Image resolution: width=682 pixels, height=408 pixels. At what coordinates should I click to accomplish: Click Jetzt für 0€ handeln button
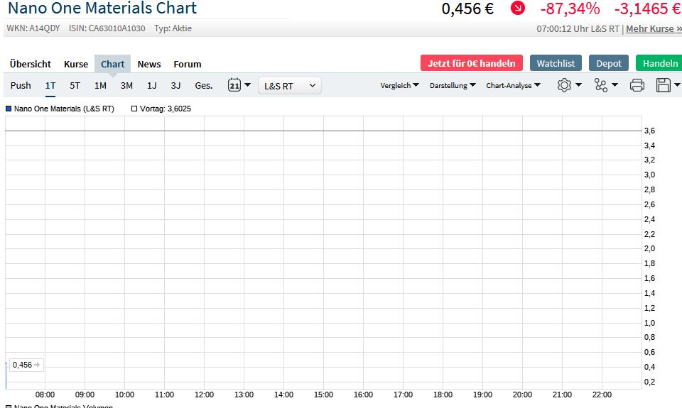point(472,63)
